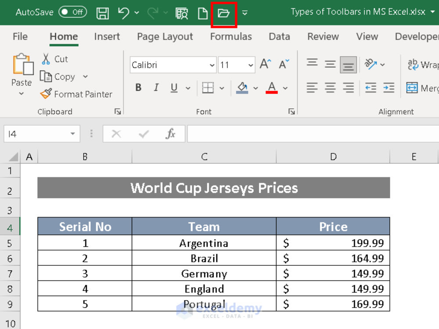The width and height of the screenshot is (439, 329).
Task: Open the Name Box dropdown arrow
Action: 72,134
